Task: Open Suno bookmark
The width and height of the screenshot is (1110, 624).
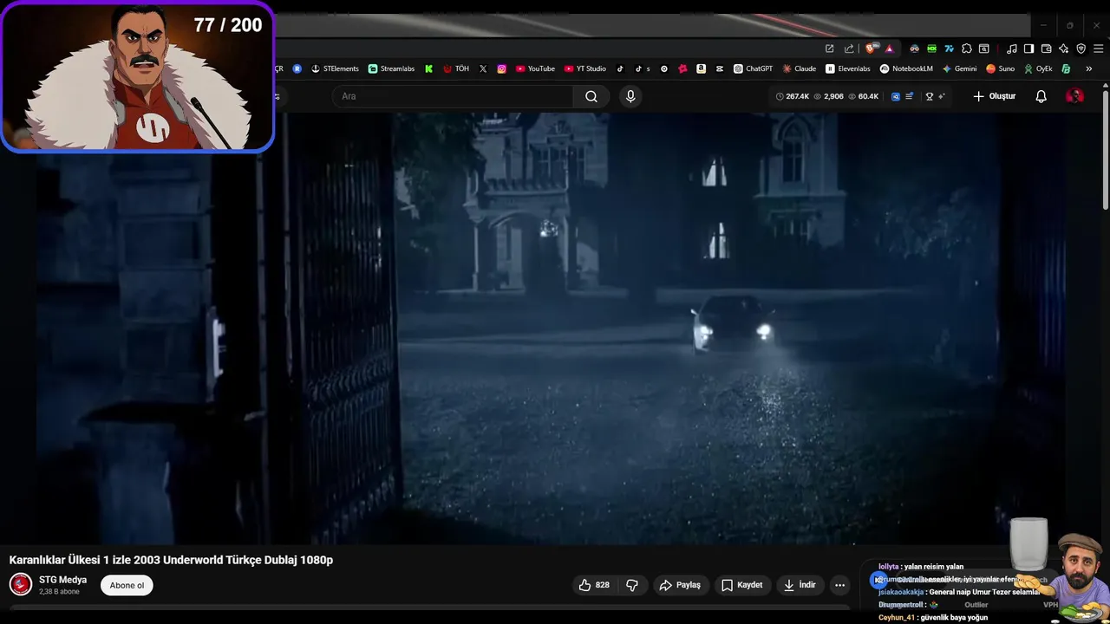Action: (1000, 68)
